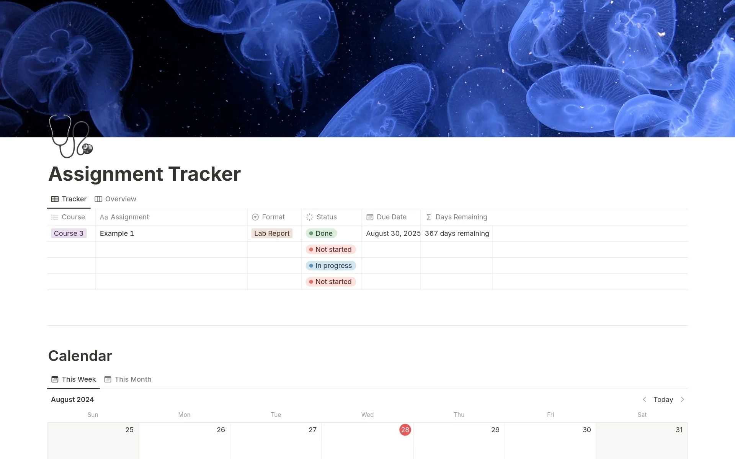The image size is (735, 459).
Task: Click the Course column icon
Action: pos(54,216)
